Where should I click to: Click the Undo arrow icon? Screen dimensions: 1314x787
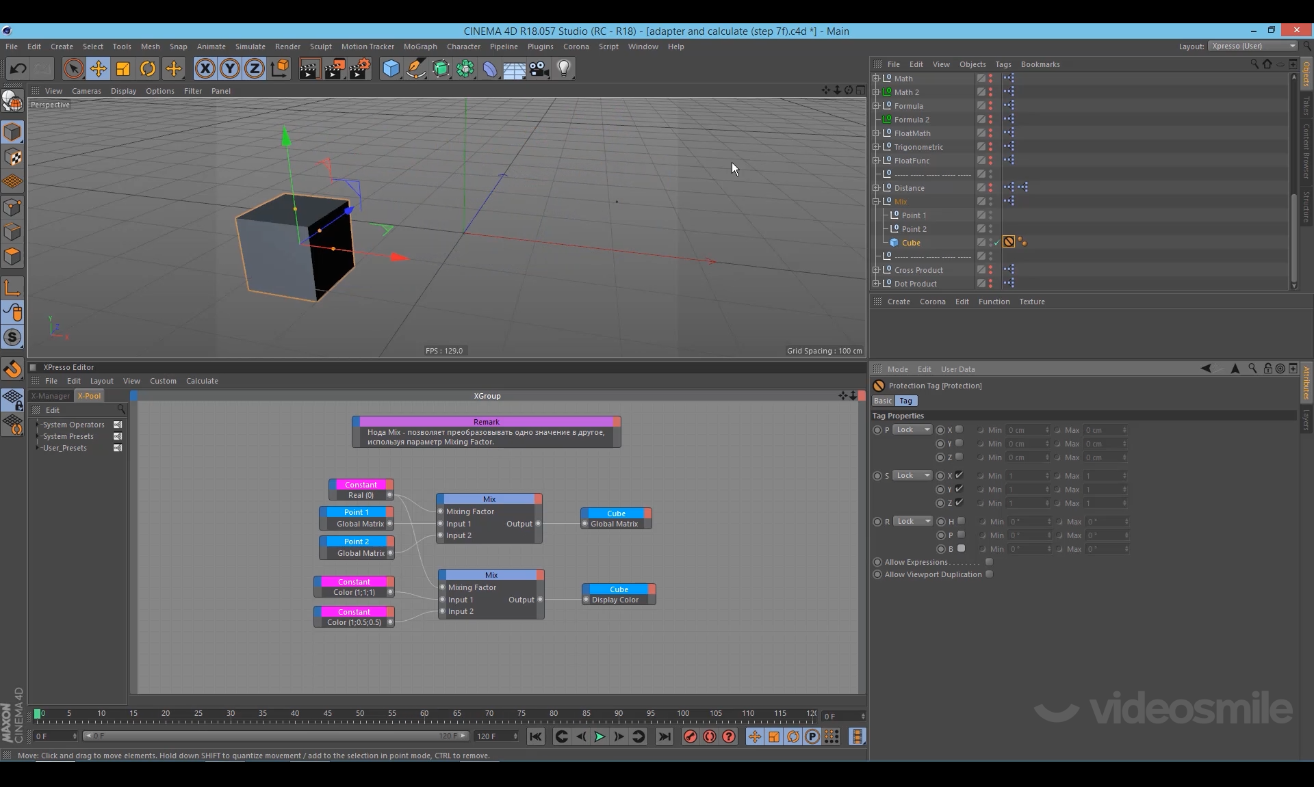click(18, 68)
